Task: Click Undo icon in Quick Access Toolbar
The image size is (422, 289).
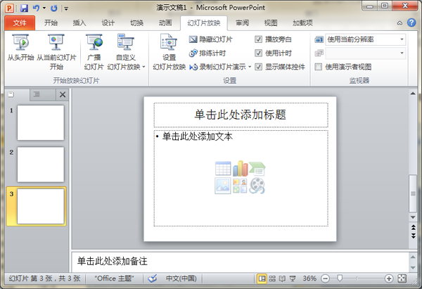Action: [x=36, y=8]
